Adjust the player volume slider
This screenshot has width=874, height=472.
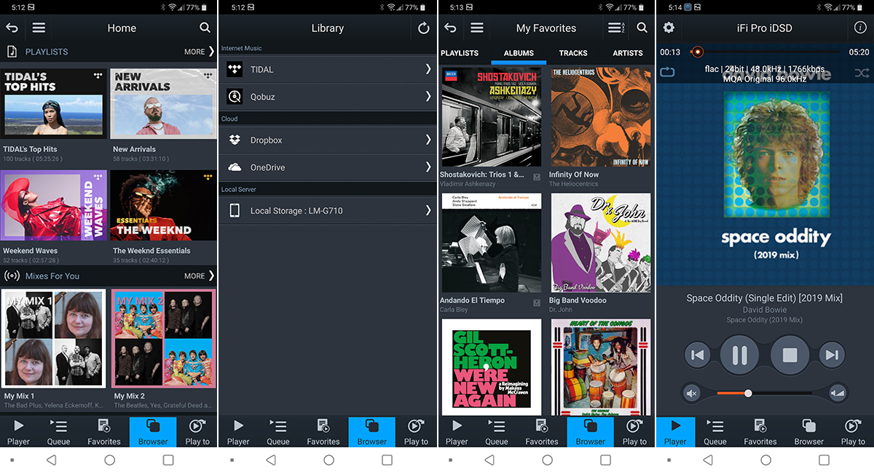(x=764, y=393)
